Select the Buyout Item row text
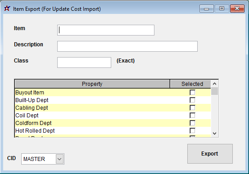 pyautogui.click(x=30, y=93)
